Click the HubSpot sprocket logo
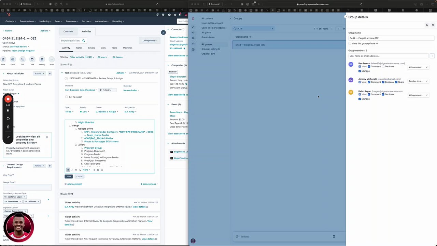437x246 pixels. [9, 15]
